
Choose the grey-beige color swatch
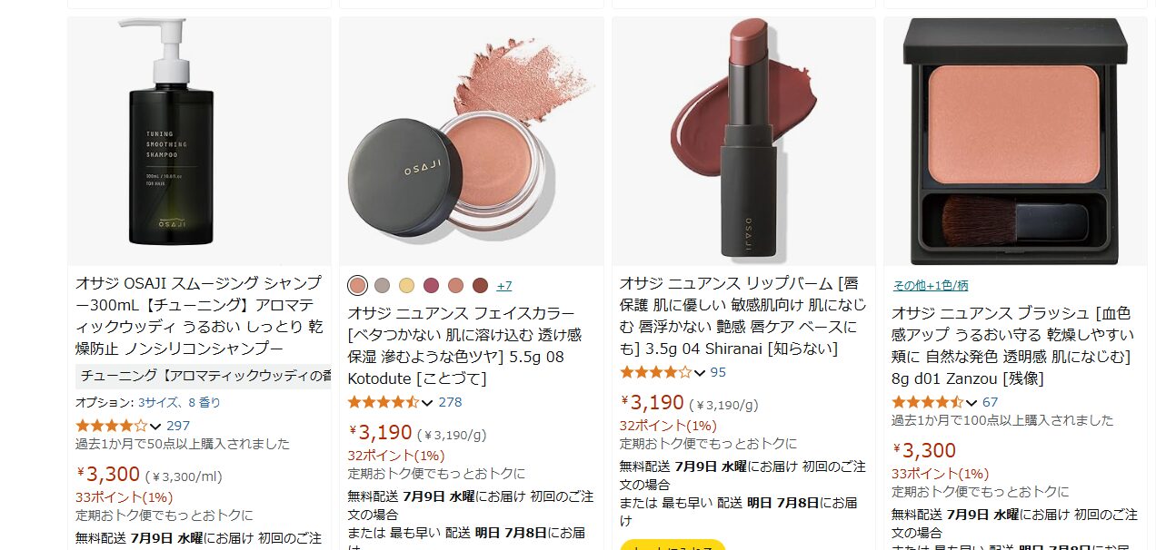pos(382,285)
